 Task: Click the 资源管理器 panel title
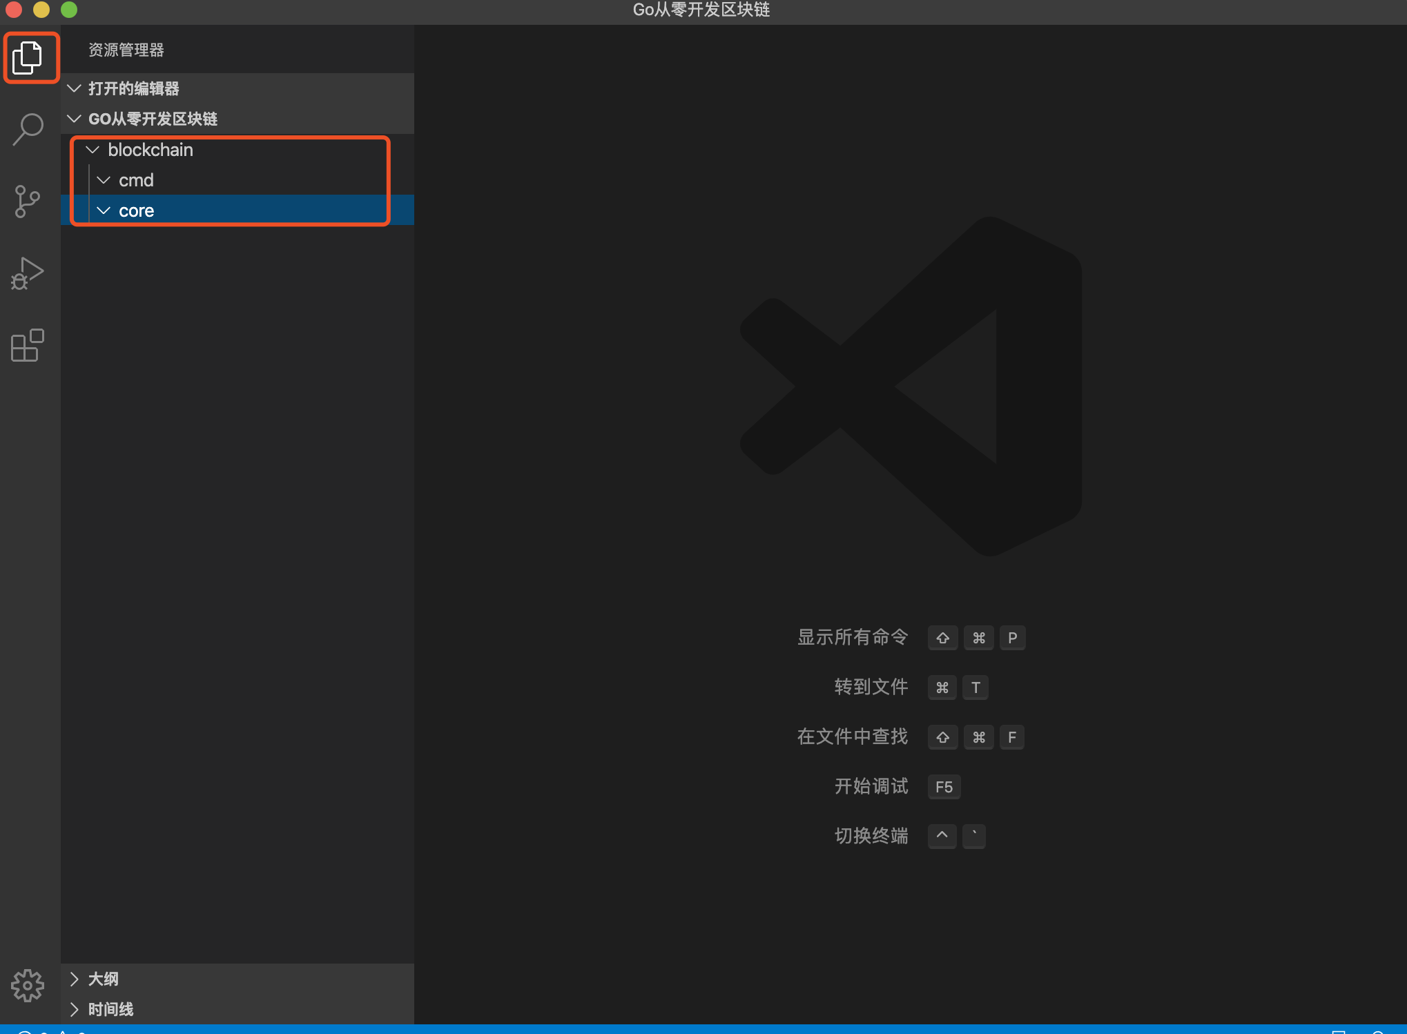tap(126, 50)
